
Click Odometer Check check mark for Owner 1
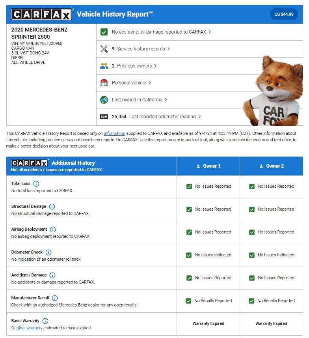[x=189, y=255]
